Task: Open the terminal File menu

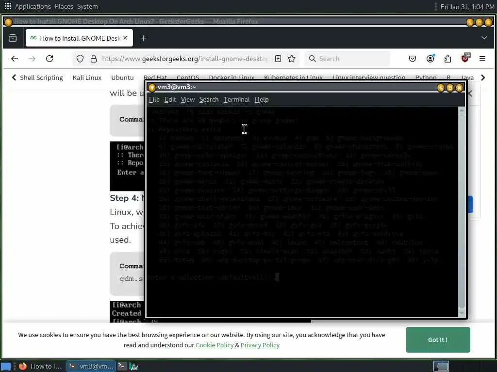Action: coord(154,99)
